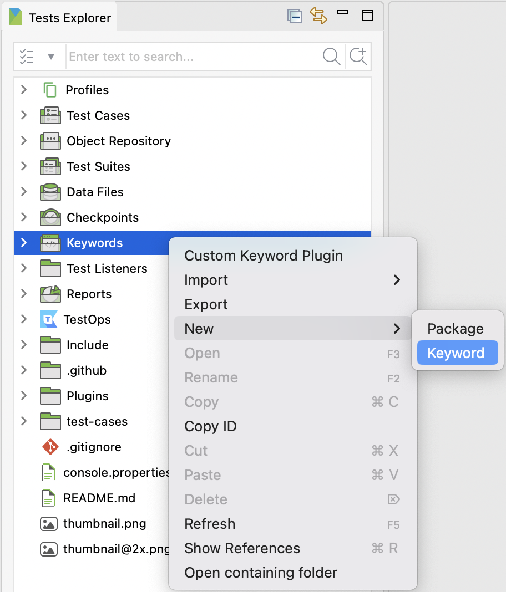Viewport: 506px width, 592px height.
Task: Click the Collapse All icon in the toolbar
Action: pos(294,16)
